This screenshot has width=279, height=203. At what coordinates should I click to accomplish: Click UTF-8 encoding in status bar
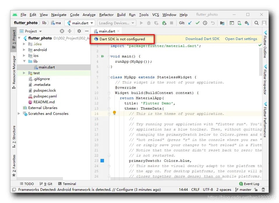208,190
